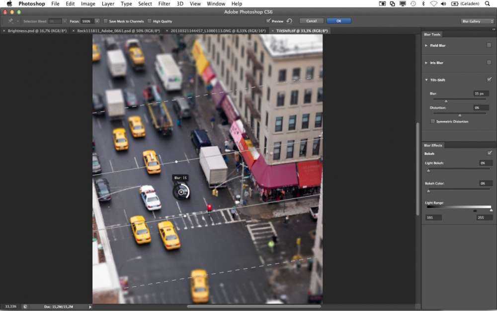Click the status bar info arrow
This screenshot has height=311, width=497.
click(x=90, y=307)
